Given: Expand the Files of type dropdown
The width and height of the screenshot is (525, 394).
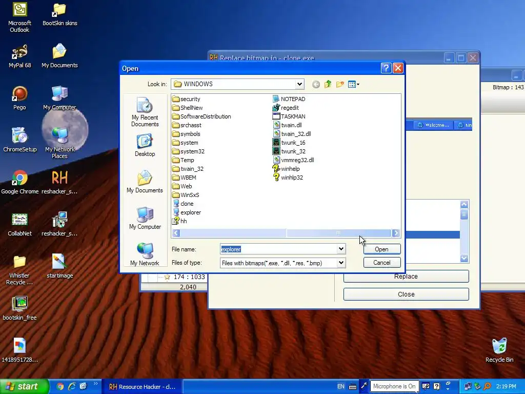Looking at the screenshot, I should click(341, 263).
